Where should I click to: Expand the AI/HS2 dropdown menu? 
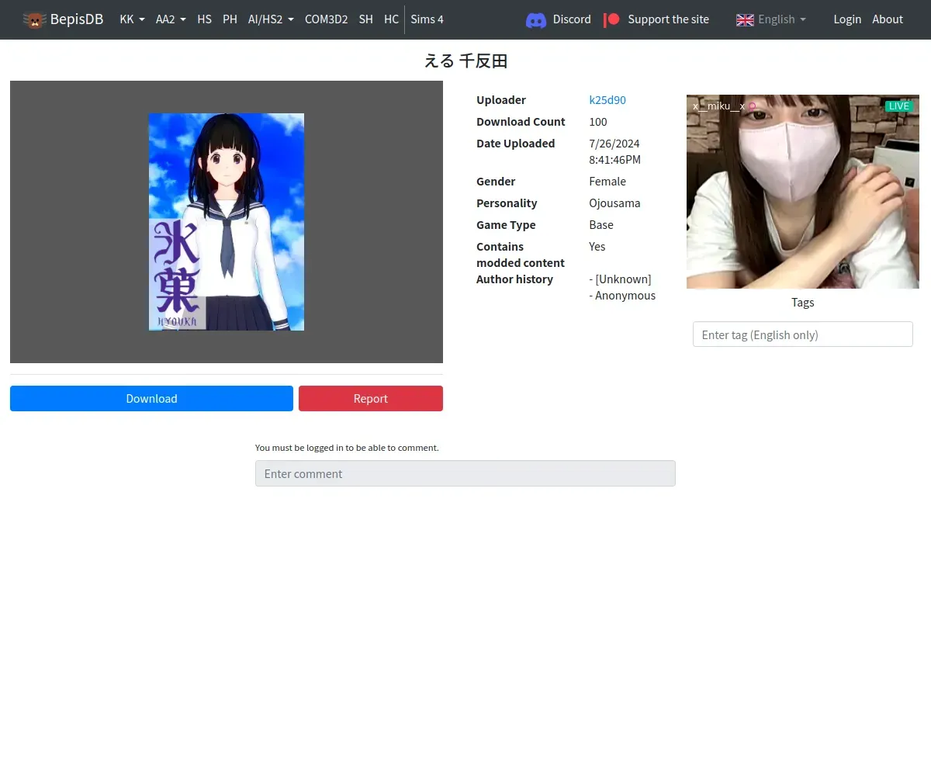coord(271,19)
